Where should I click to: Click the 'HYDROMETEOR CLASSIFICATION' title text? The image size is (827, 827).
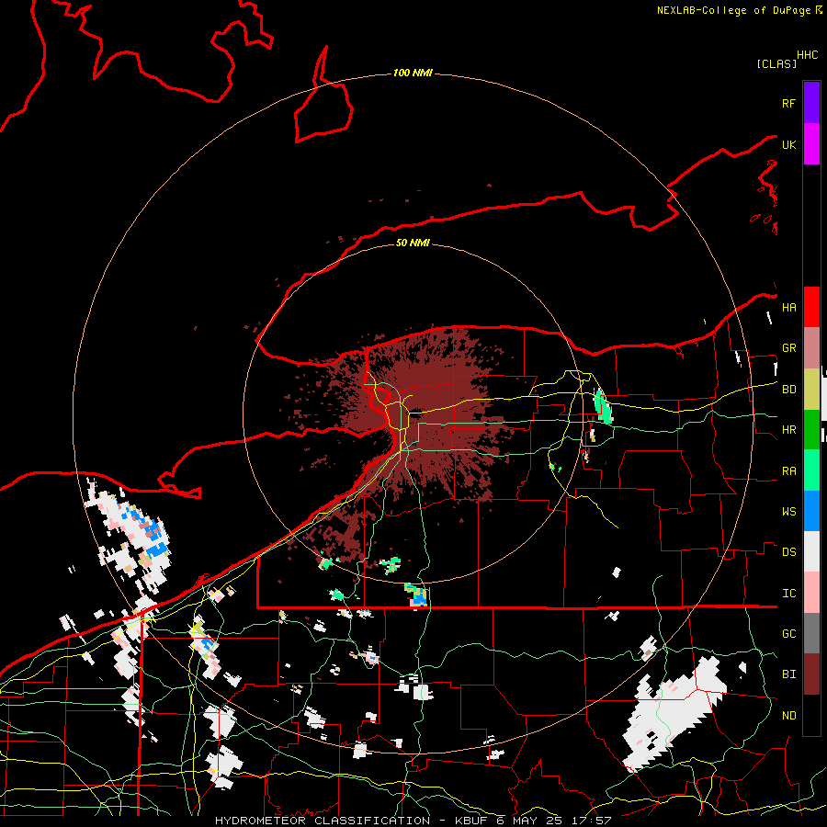[x=323, y=821]
